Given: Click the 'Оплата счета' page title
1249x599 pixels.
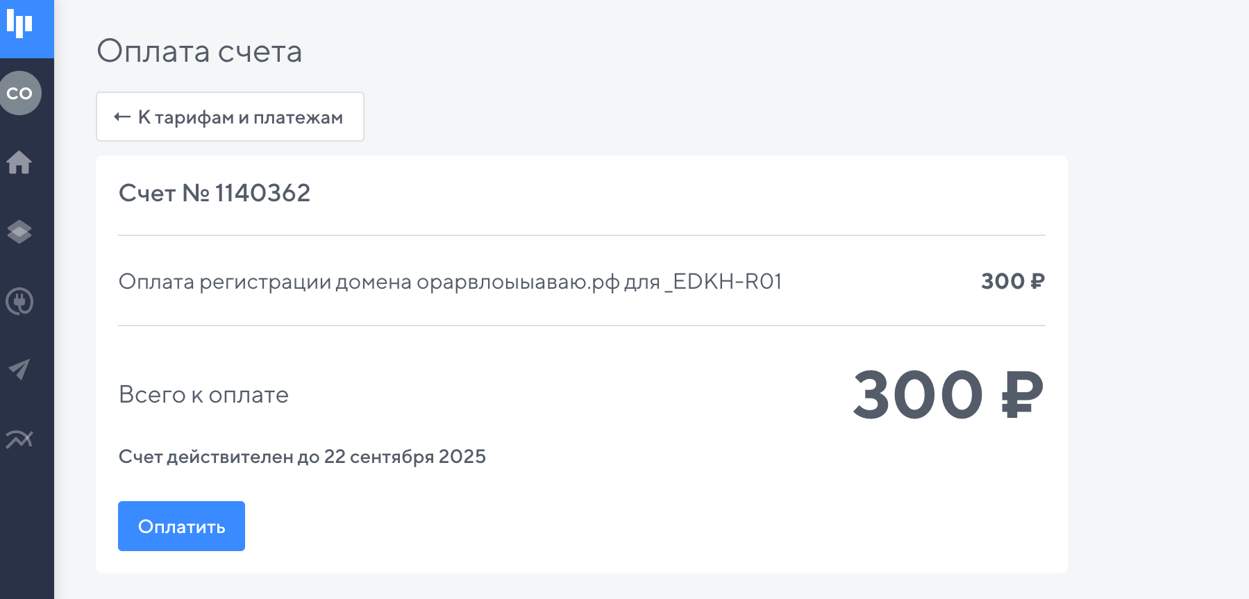Looking at the screenshot, I should (199, 51).
